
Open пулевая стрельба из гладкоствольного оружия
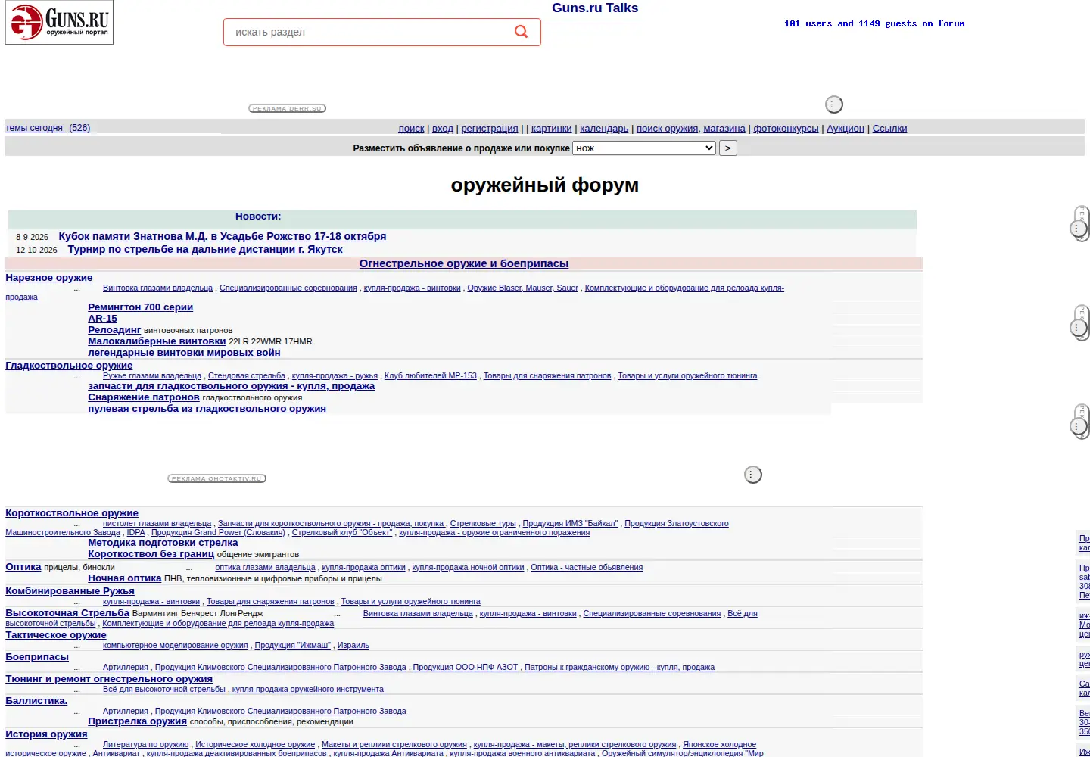tap(207, 409)
